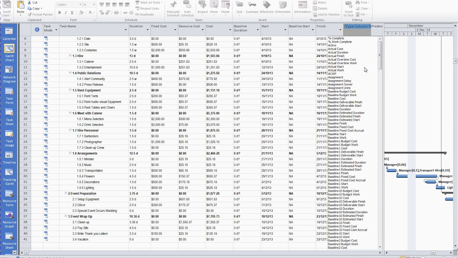Collapse the 2 Event Preparation outline

pos(66,193)
